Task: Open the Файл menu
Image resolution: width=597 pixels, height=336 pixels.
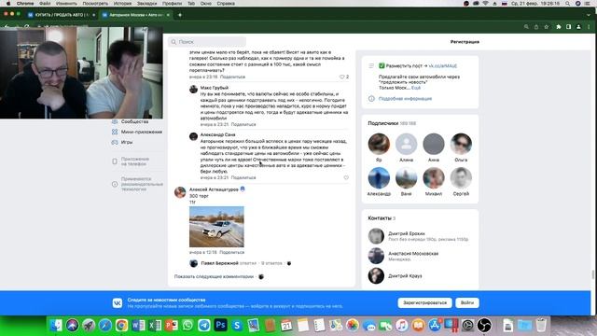Action: (x=45, y=4)
